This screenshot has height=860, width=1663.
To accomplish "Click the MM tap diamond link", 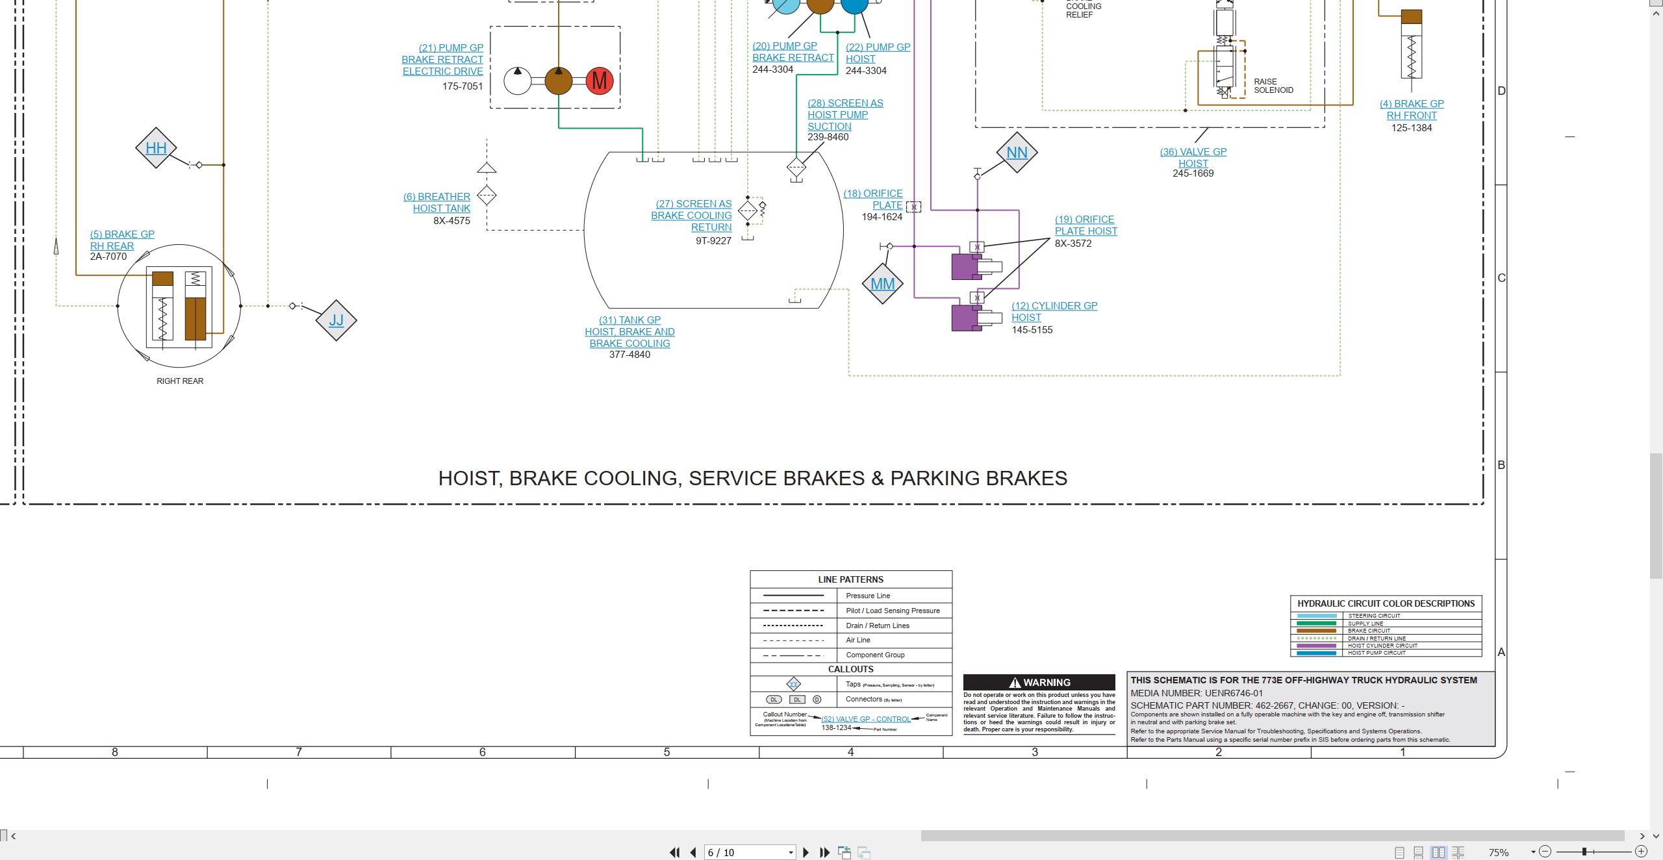I will click(x=882, y=284).
